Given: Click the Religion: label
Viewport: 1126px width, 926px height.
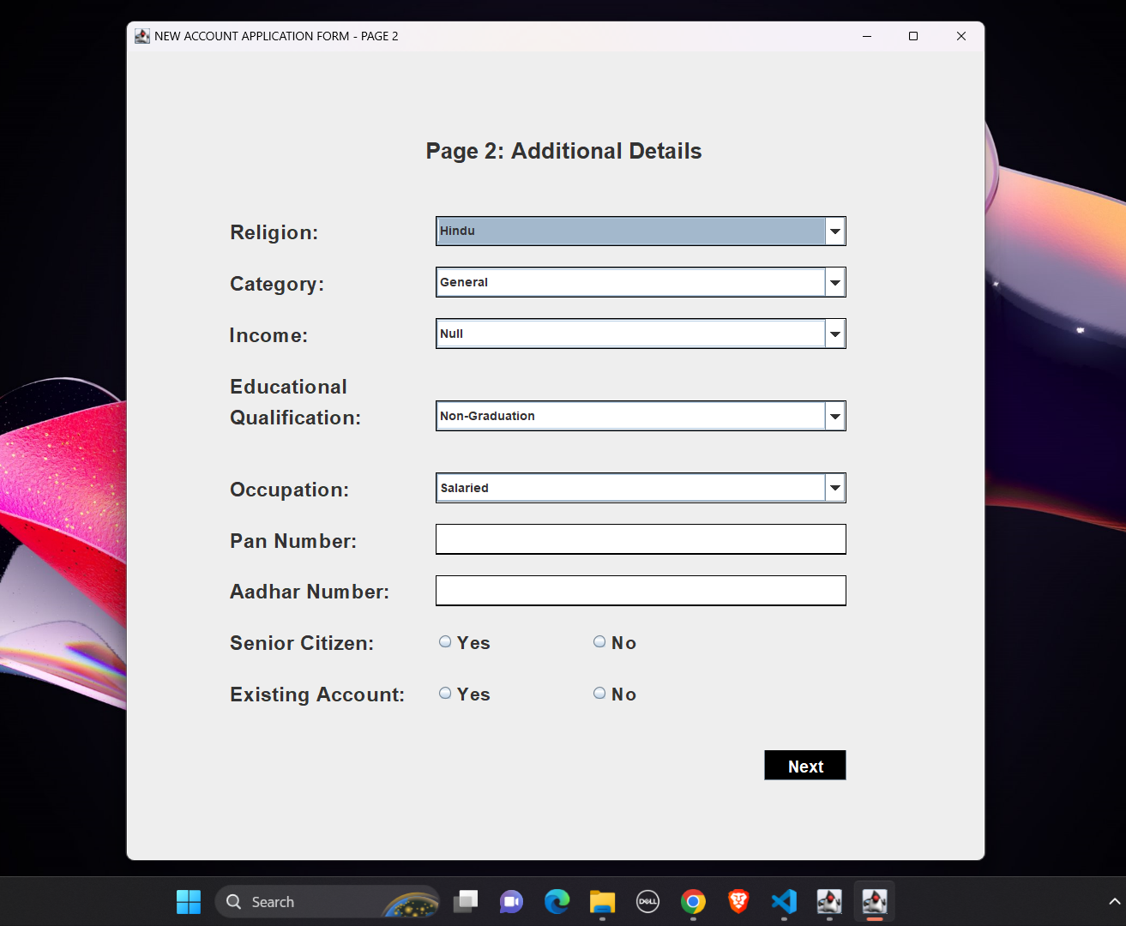Looking at the screenshot, I should 274,232.
